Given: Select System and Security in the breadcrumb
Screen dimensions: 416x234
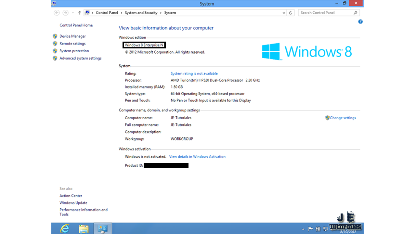Looking at the screenshot, I should 141,13.
